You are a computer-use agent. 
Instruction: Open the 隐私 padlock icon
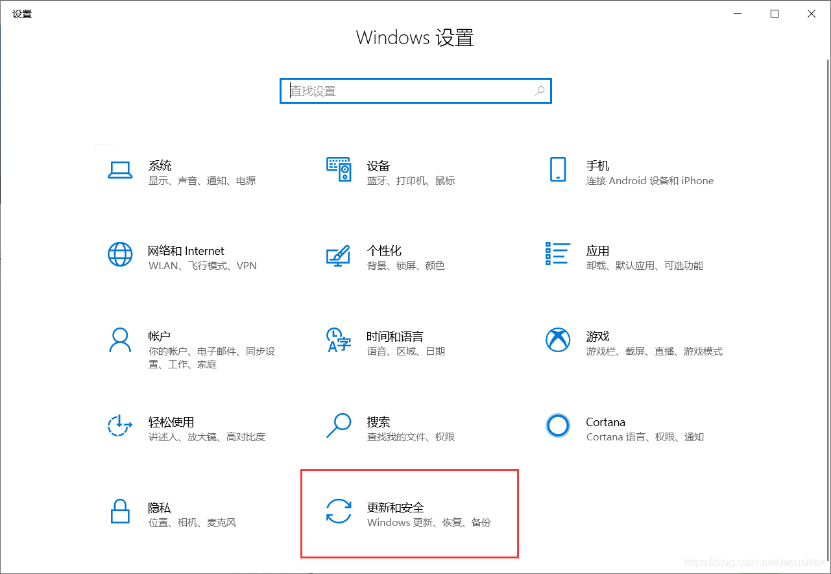coord(120,511)
